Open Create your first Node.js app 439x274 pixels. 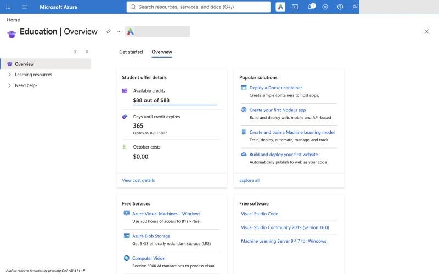tap(278, 110)
